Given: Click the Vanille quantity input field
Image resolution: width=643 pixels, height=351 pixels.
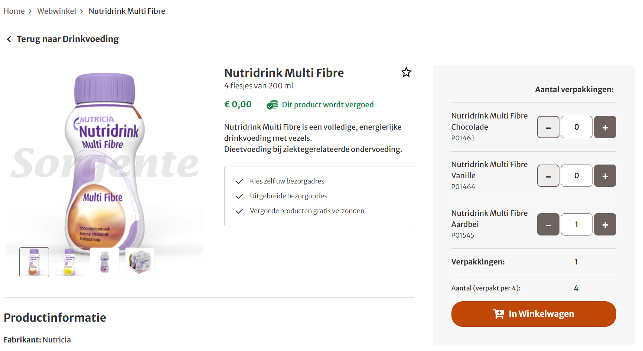Looking at the screenshot, I should point(577,176).
